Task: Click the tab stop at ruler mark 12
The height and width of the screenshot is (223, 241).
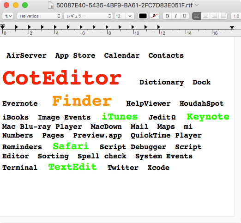Action: click(159, 27)
